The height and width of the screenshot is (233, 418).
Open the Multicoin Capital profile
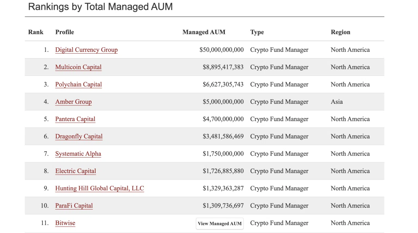(78, 67)
